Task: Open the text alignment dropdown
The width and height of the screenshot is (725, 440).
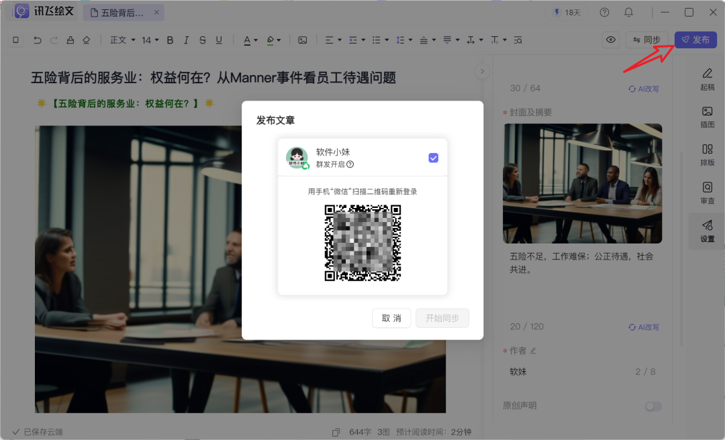Action: tap(333, 40)
